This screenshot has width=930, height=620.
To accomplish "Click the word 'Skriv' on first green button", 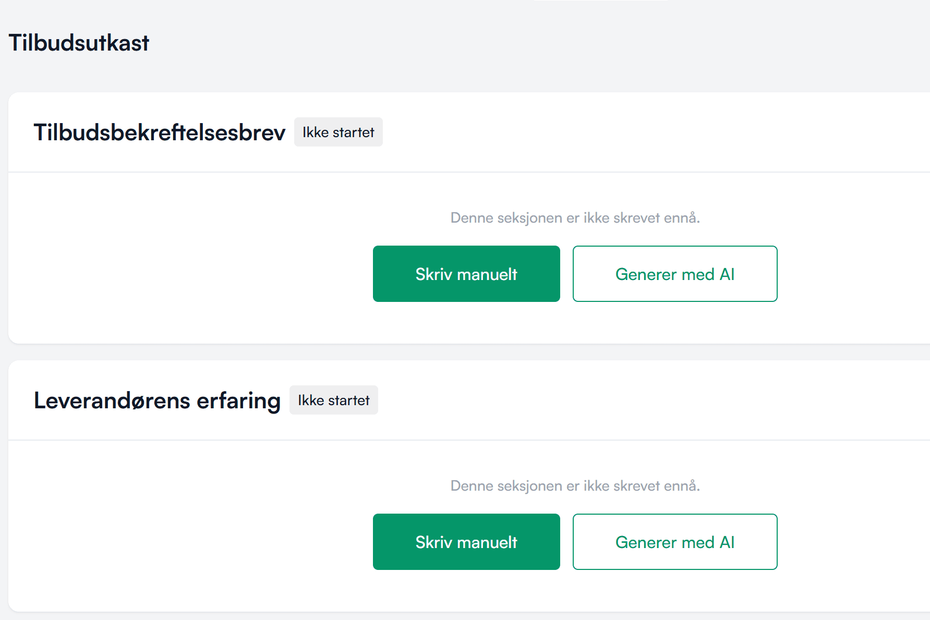I will (x=434, y=274).
